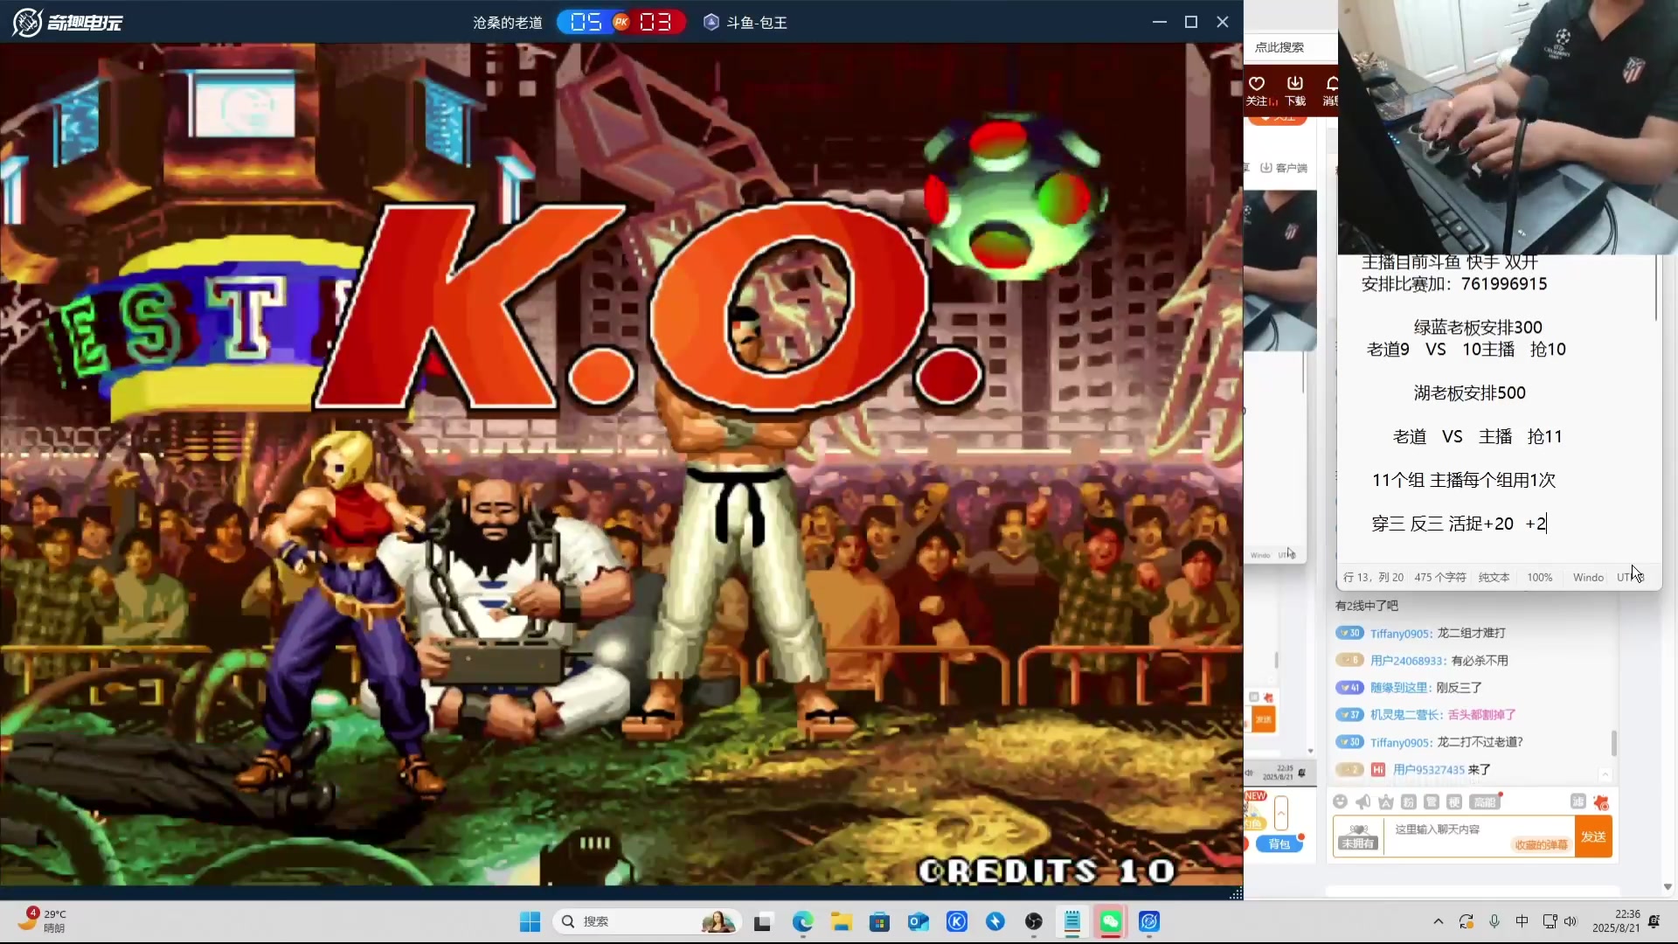Click username 用户95327435 in chat
This screenshot has width=1678, height=944.
1428,769
